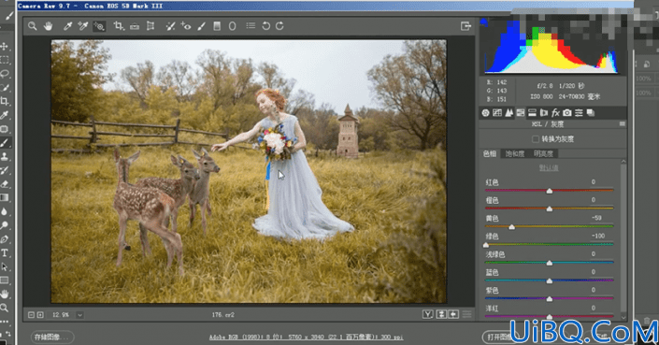Swap before and after settings

tap(441, 314)
